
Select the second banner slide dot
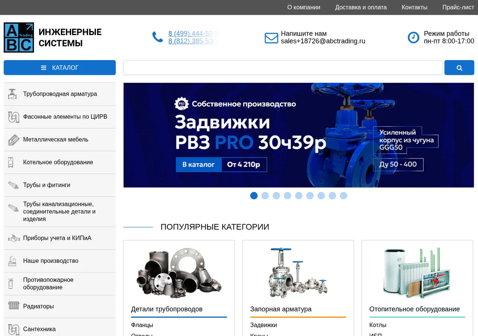[x=265, y=195]
